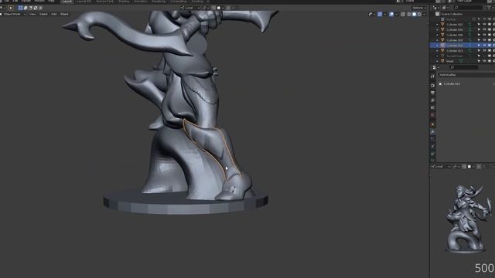Open the Object Data properties tab icon
The height and width of the screenshot is (278, 495).
[432, 161]
